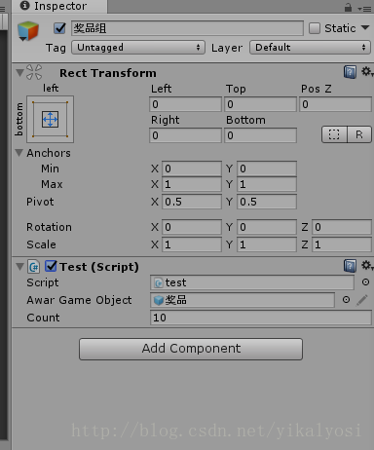Collapse the Anchors foldout arrow
The height and width of the screenshot is (450, 374).
(x=19, y=153)
